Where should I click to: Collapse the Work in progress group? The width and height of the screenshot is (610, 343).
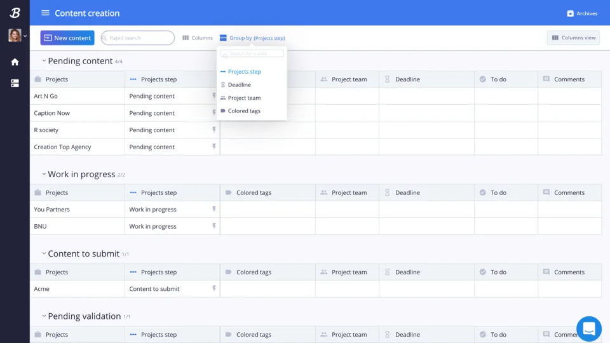tap(44, 174)
